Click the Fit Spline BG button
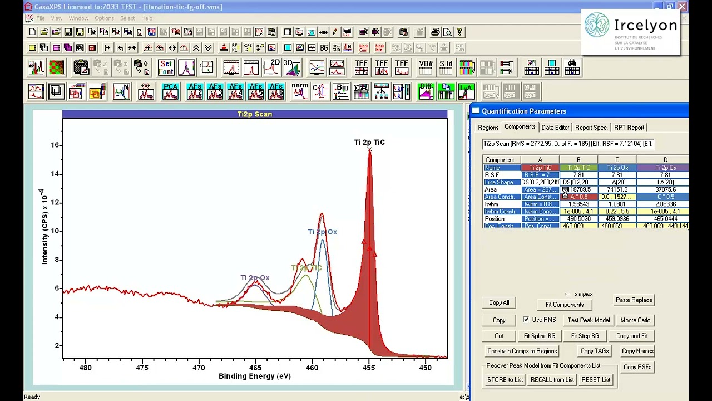Screen dimensions: 712x401 tap(540, 336)
